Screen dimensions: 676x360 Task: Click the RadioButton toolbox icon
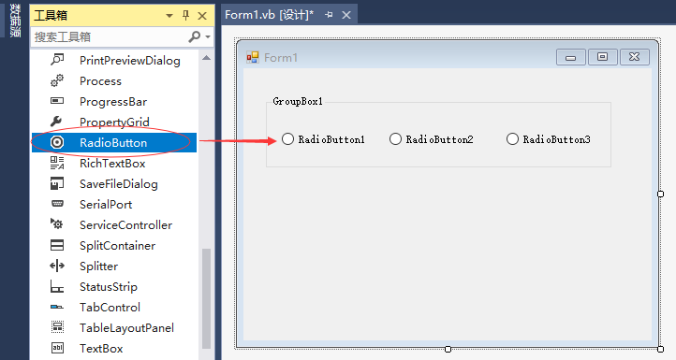(57, 142)
